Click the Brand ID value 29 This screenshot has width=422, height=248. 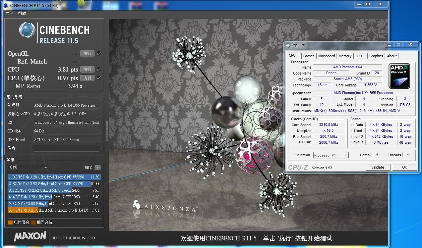click(377, 73)
